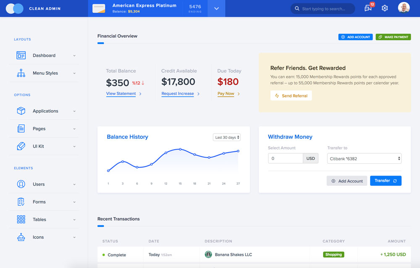Click the Menu Styles hierarchy icon
420x268 pixels.
tap(21, 73)
